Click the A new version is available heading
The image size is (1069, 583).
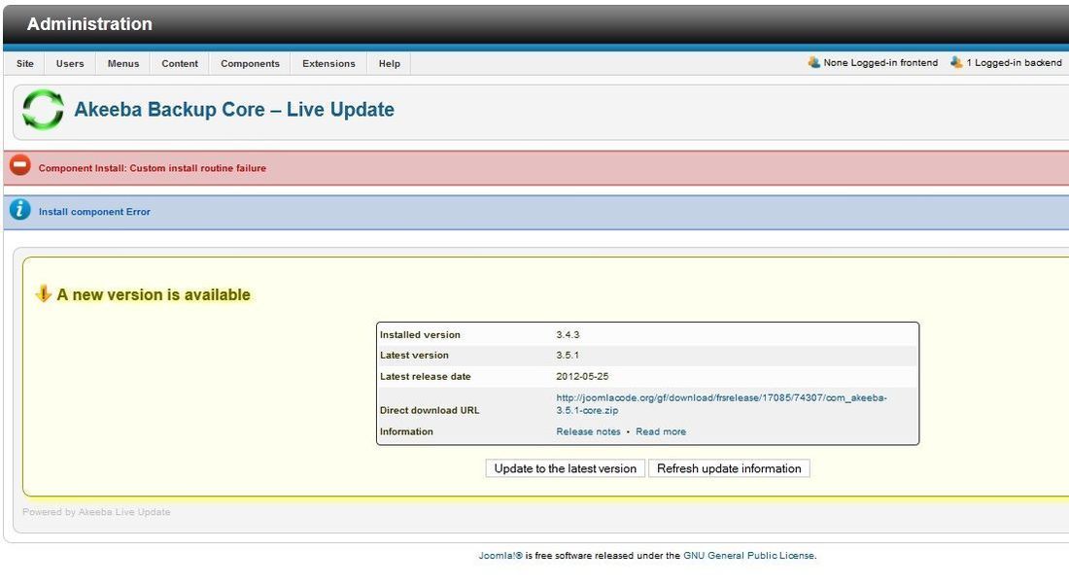(154, 294)
